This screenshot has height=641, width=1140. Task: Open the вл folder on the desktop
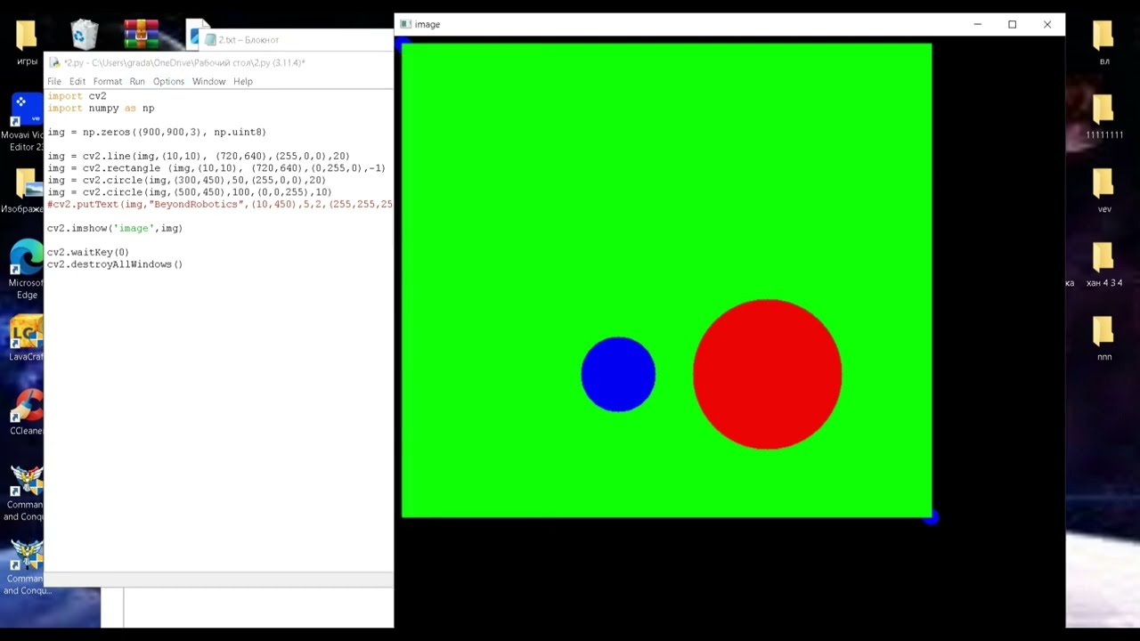[1104, 43]
